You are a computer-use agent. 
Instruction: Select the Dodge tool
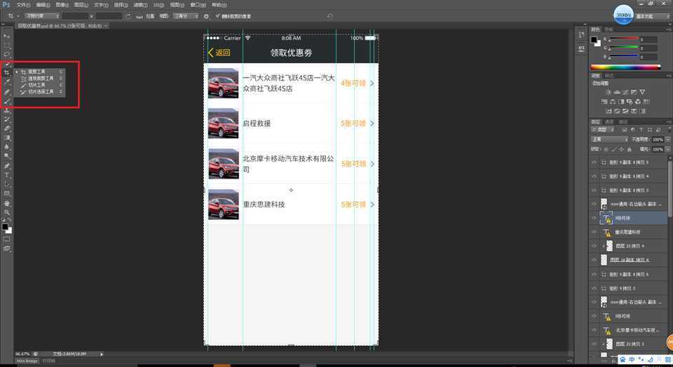[x=6, y=156]
